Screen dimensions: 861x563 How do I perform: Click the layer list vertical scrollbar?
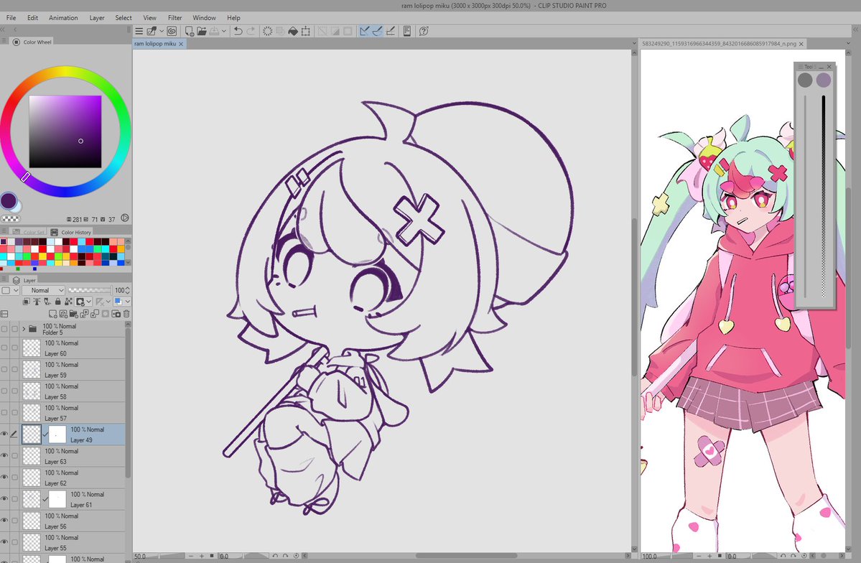(129, 404)
